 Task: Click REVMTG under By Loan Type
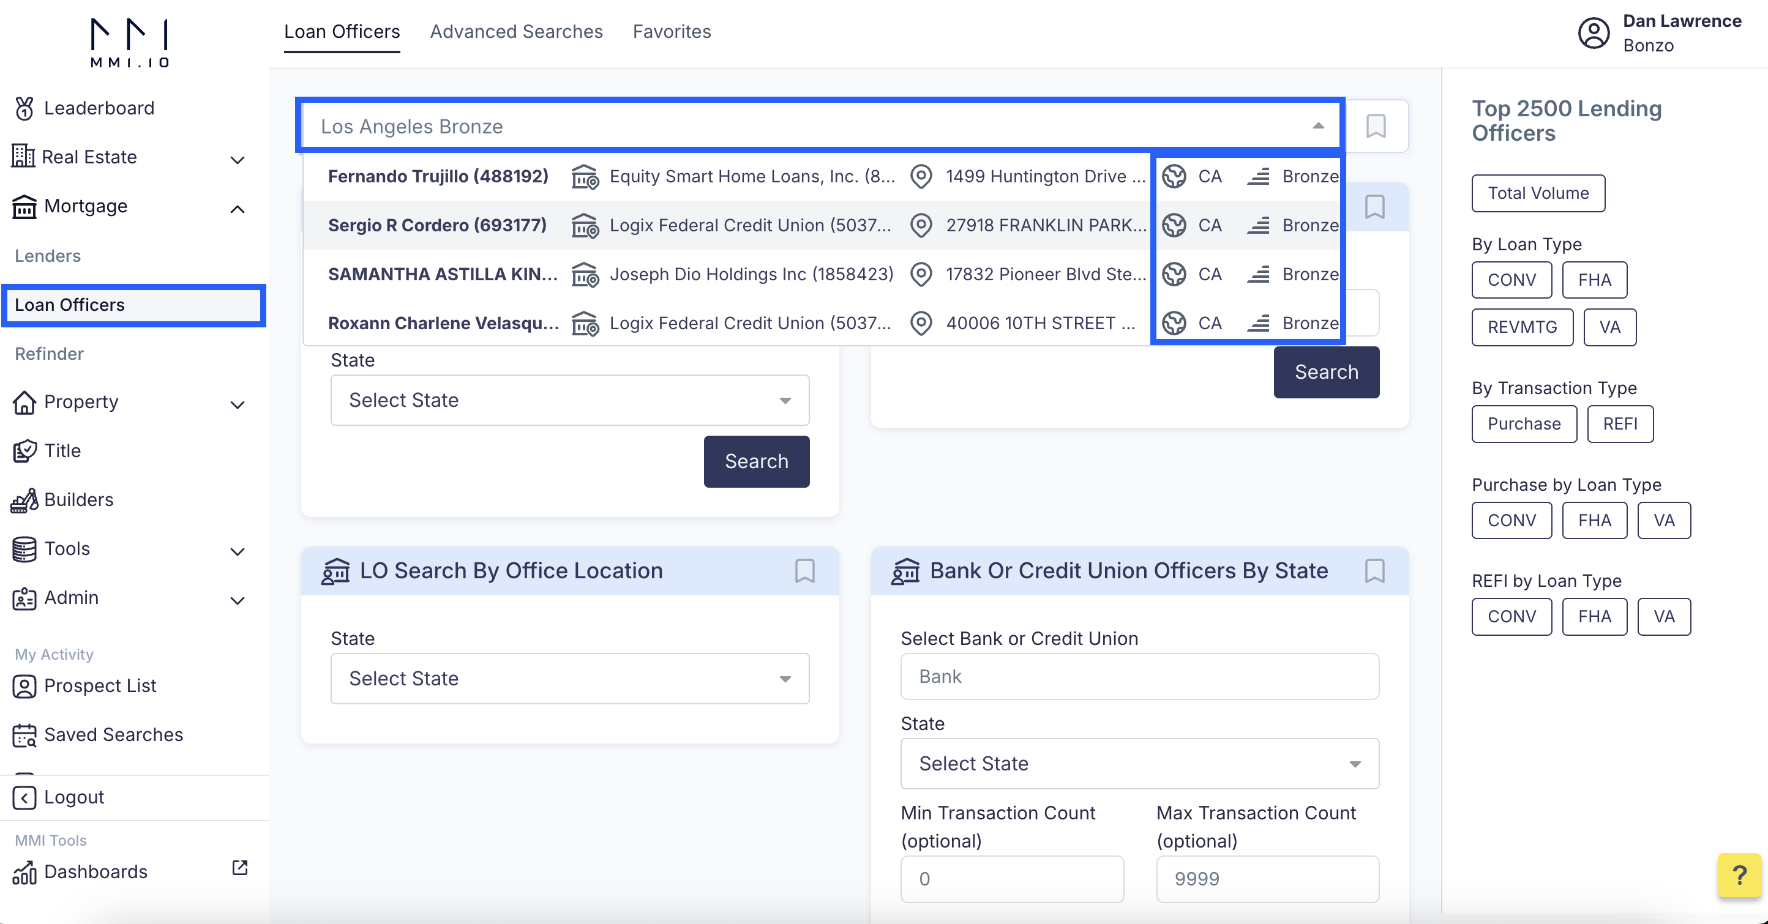(1522, 327)
